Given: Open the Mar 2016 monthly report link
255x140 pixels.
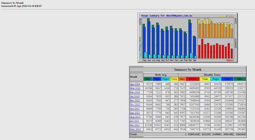Looking at the screenshot, I should 135,88.
